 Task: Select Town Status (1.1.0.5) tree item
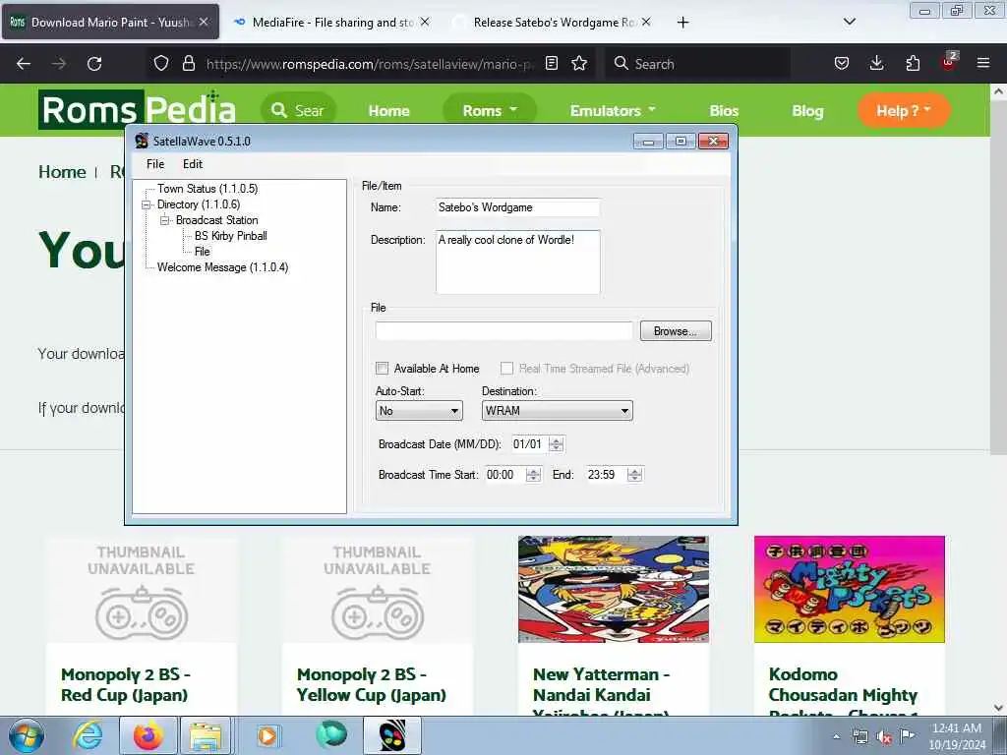(207, 189)
